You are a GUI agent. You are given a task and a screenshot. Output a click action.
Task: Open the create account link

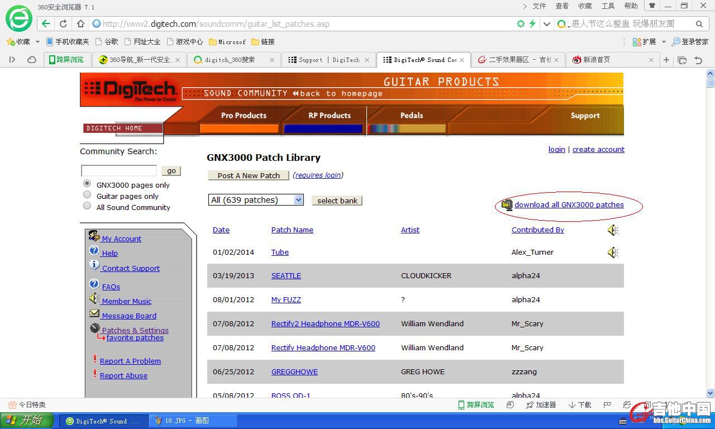(598, 149)
